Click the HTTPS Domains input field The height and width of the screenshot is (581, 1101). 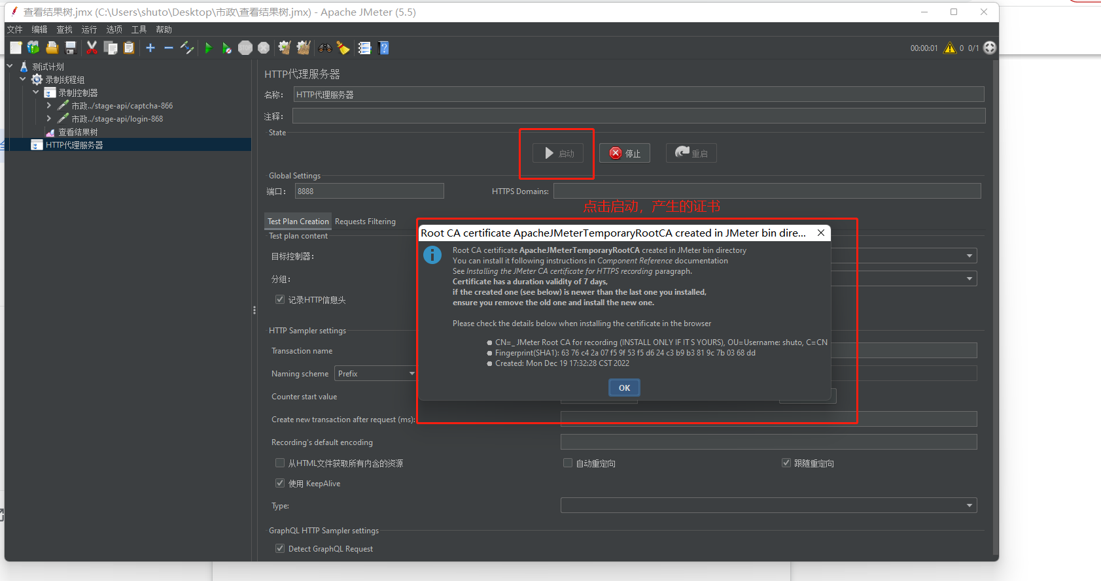click(767, 191)
